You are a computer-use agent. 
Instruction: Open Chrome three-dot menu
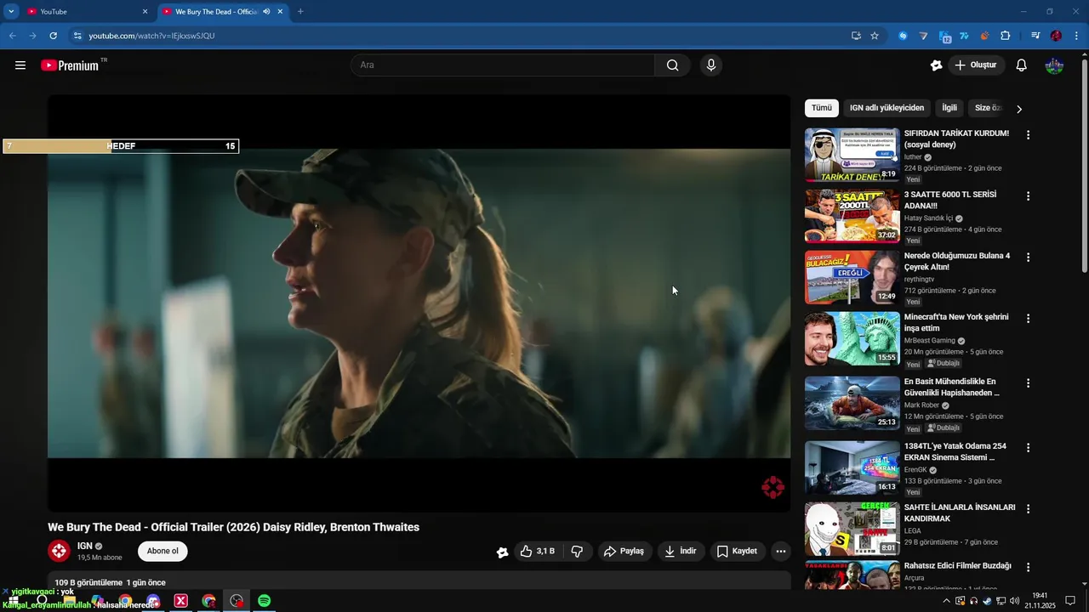click(x=1076, y=36)
